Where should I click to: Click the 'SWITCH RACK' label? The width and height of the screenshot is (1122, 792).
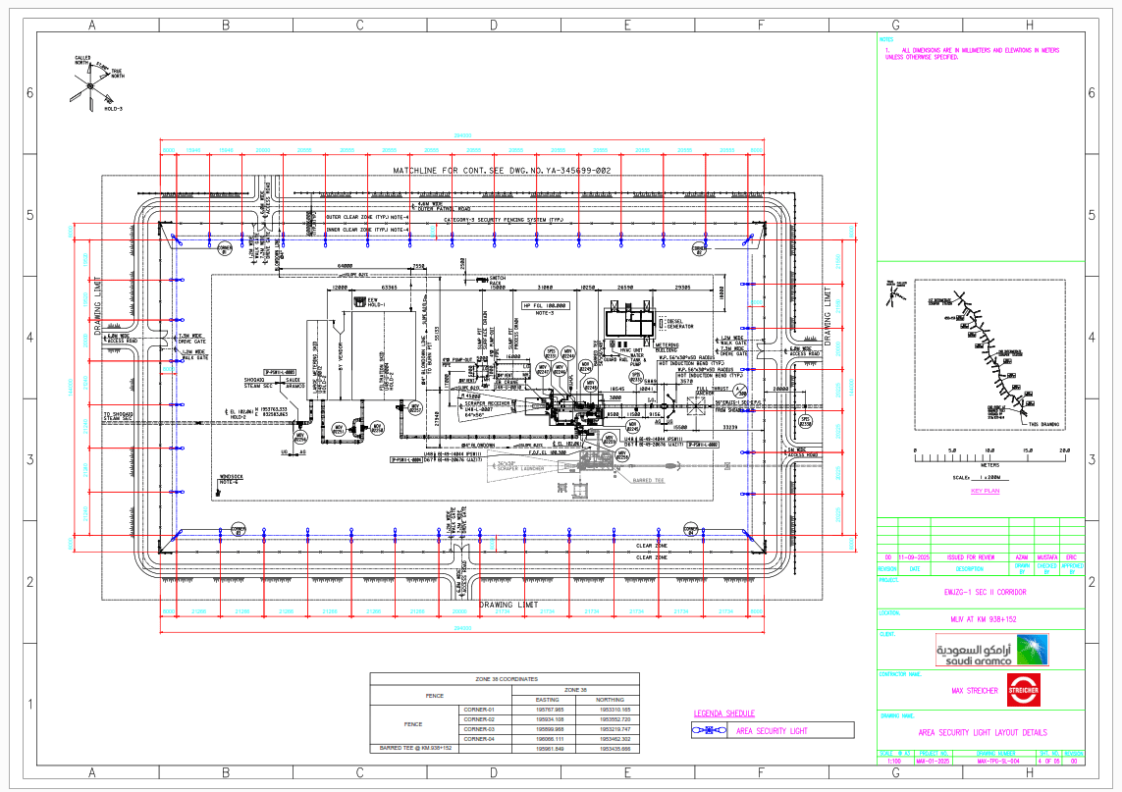click(498, 281)
